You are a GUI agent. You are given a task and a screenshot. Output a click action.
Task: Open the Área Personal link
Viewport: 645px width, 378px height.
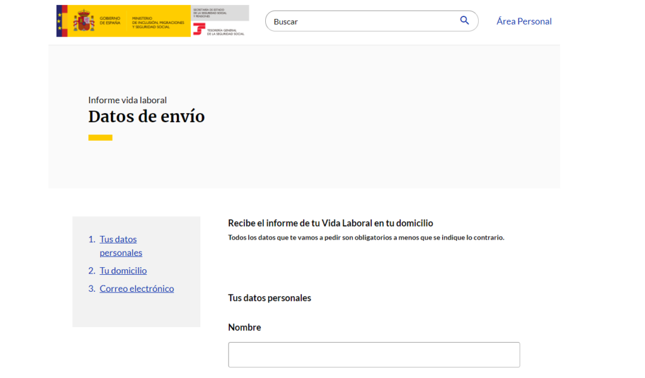pyautogui.click(x=523, y=21)
